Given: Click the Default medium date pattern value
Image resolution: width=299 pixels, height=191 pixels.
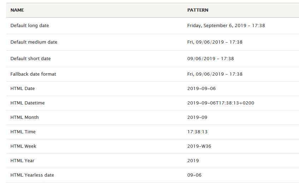Looking at the screenshot, I should pos(215,42).
